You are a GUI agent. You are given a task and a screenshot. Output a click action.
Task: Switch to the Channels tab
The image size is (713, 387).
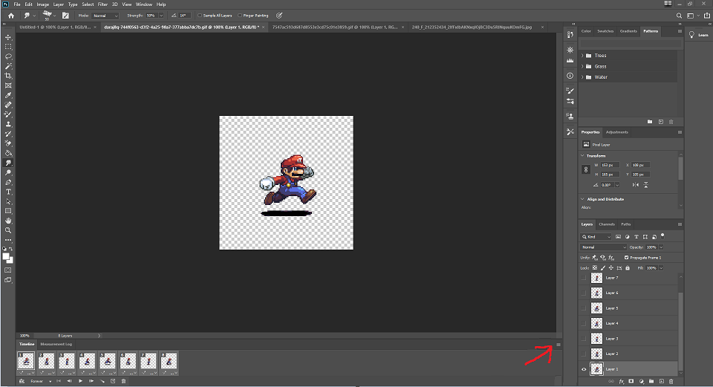(x=607, y=224)
